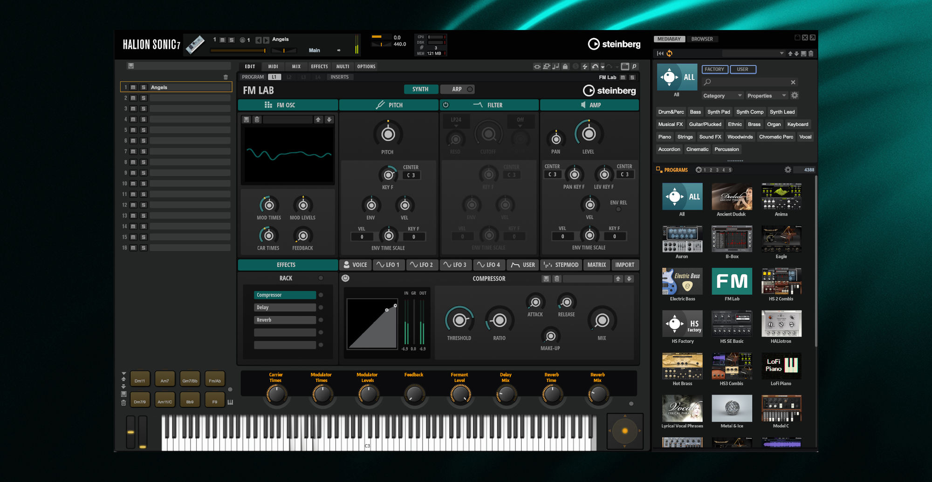The width and height of the screenshot is (932, 482).
Task: Delete the Compressor preset with trash icon
Action: [556, 279]
